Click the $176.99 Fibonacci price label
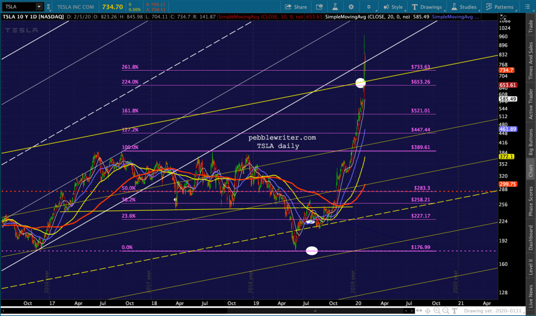Screen dimensions: 536x316 click(420, 247)
